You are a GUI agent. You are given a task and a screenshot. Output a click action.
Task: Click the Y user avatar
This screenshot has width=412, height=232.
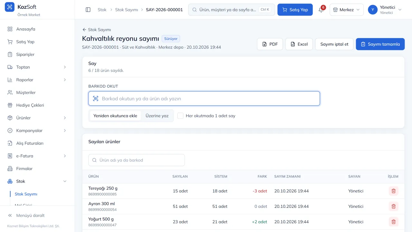pos(373,10)
